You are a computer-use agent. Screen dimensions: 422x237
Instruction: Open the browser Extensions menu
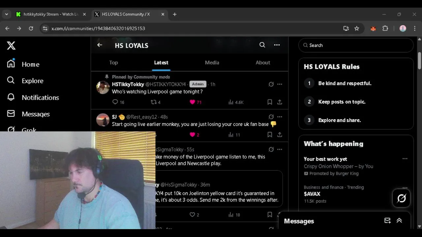point(385,28)
